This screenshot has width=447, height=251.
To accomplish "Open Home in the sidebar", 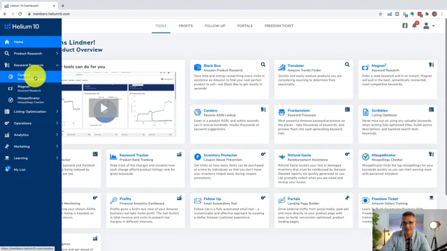I will [x=31, y=42].
